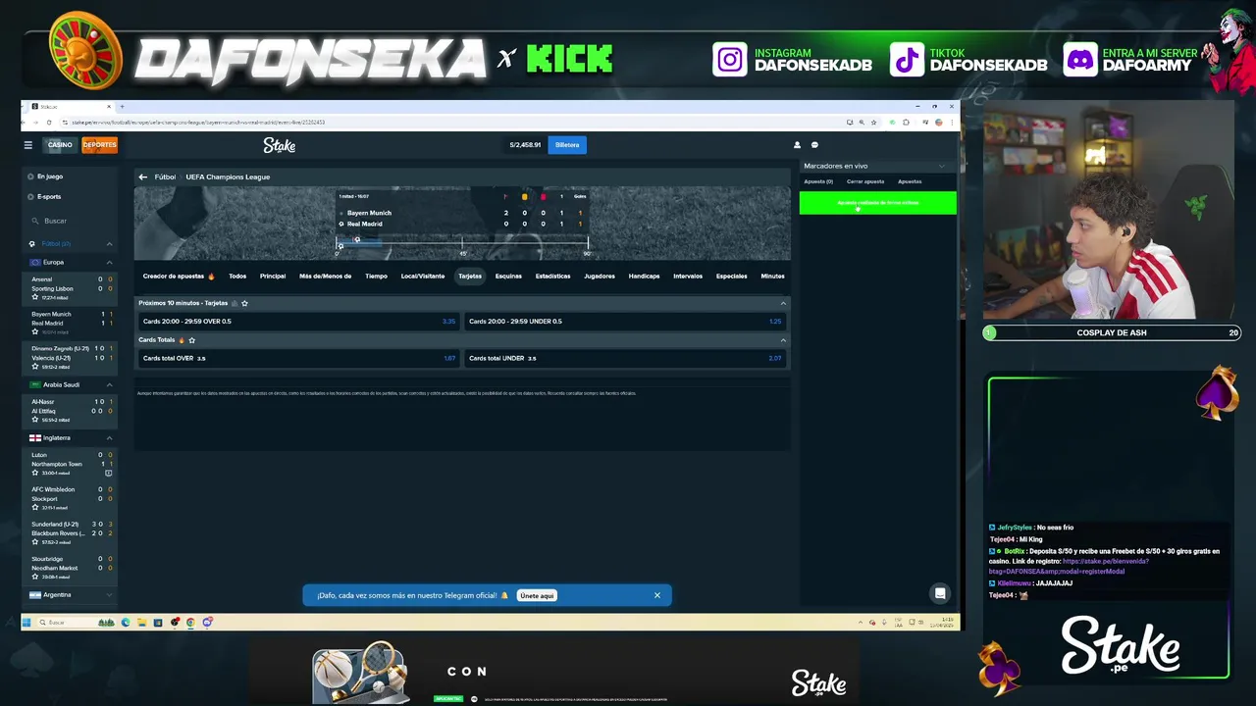The height and width of the screenshot is (706, 1256).
Task: Switch to the Principal market tab
Action: [x=273, y=277]
